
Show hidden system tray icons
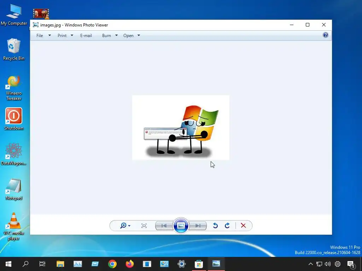pyautogui.click(x=311, y=264)
